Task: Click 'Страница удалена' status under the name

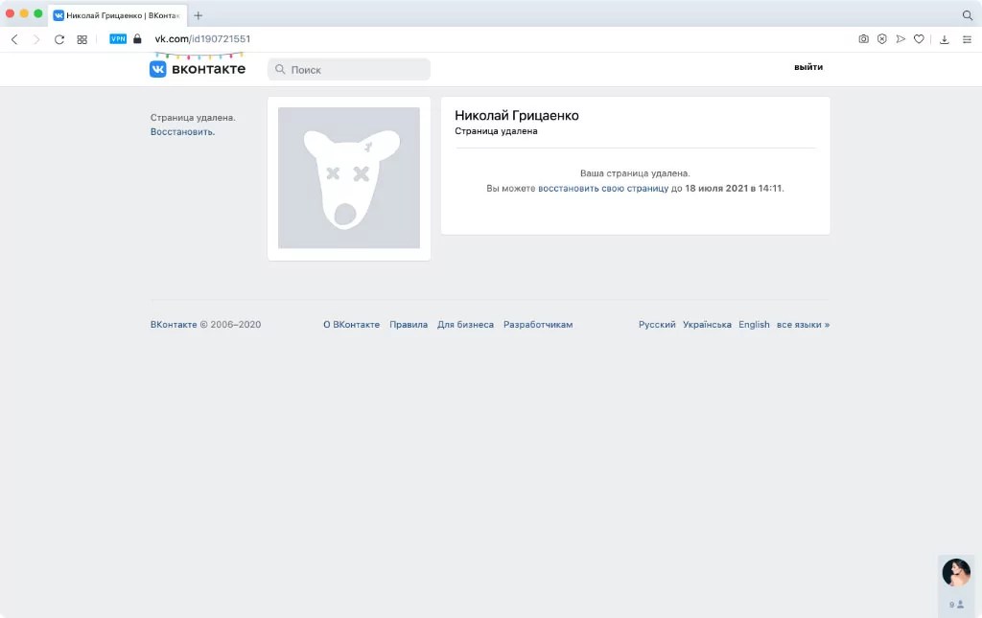Action: (x=496, y=131)
